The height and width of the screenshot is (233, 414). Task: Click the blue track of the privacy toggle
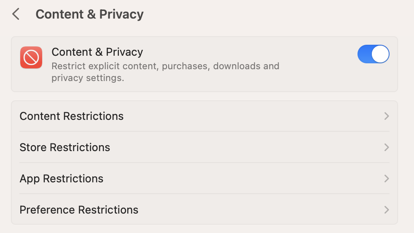coord(365,54)
